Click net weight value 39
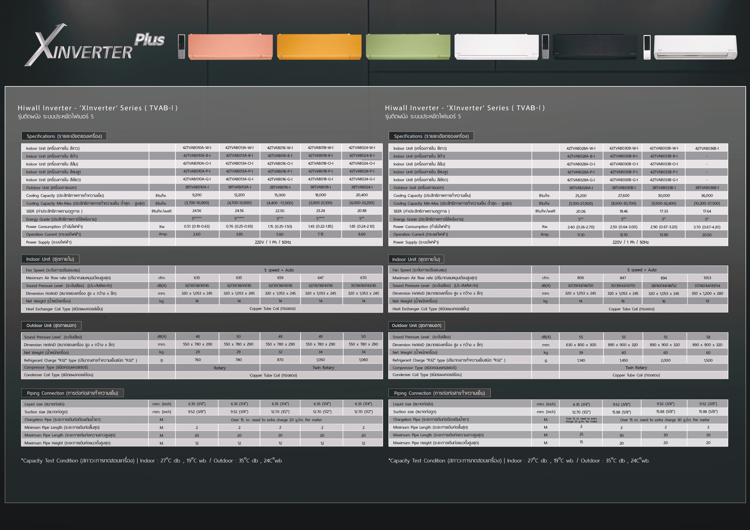 (581, 353)
